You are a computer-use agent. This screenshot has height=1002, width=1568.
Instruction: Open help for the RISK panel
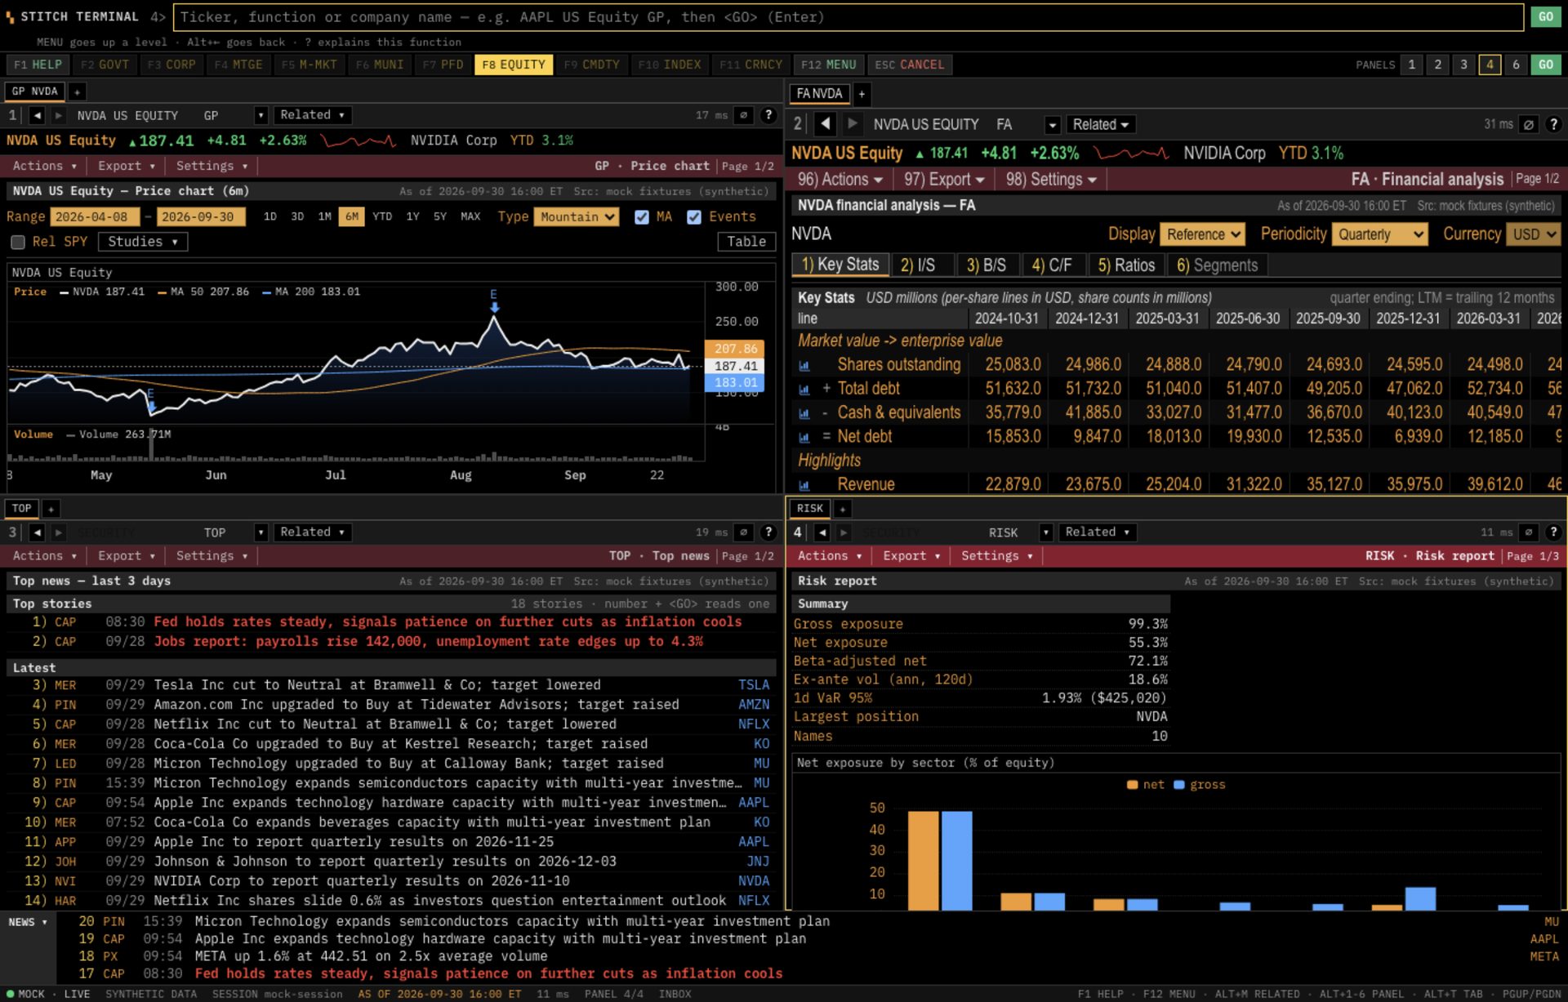coord(1553,532)
